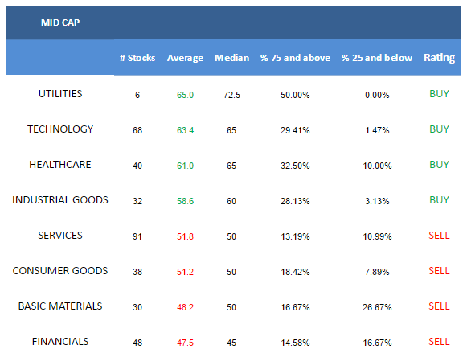This screenshot has width=467, height=357.
Task: Select the # Stocks column header
Action: point(137,58)
